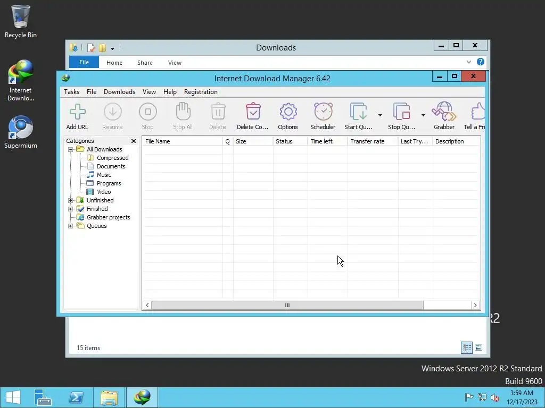Click the Stop All hand icon
Screen dimensions: 545x408
(183, 112)
